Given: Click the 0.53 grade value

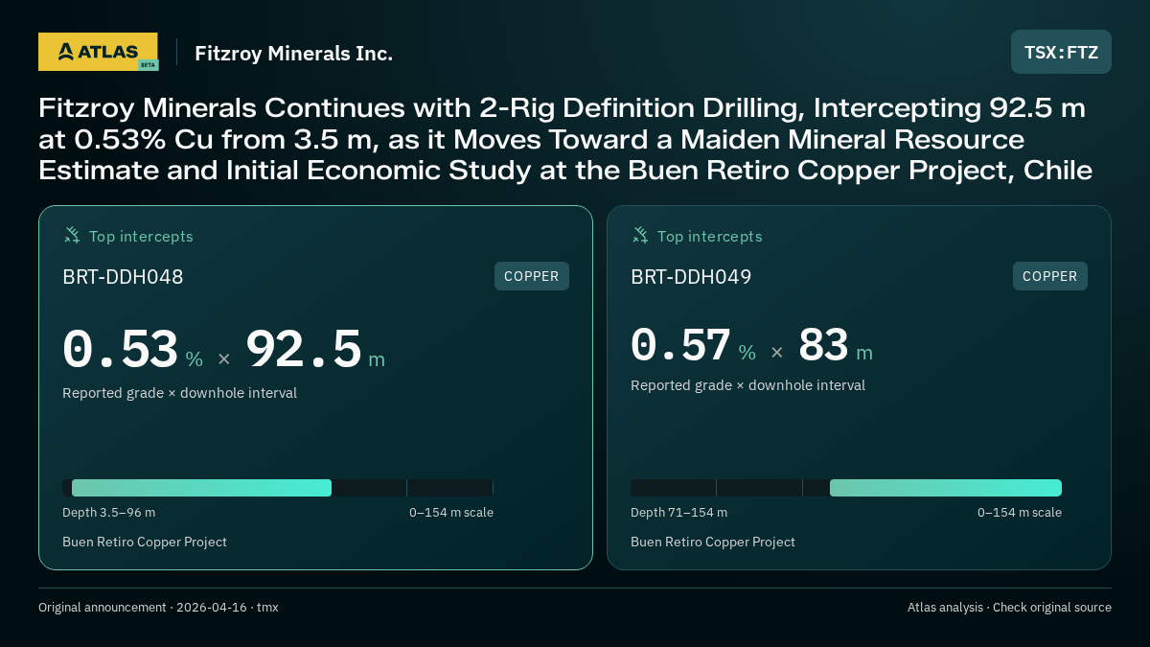Looking at the screenshot, I should pos(120,350).
